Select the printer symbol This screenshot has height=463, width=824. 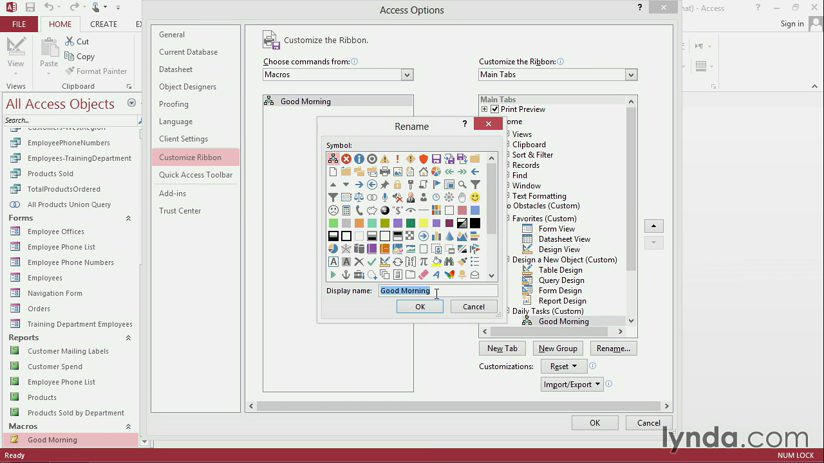pos(385,172)
